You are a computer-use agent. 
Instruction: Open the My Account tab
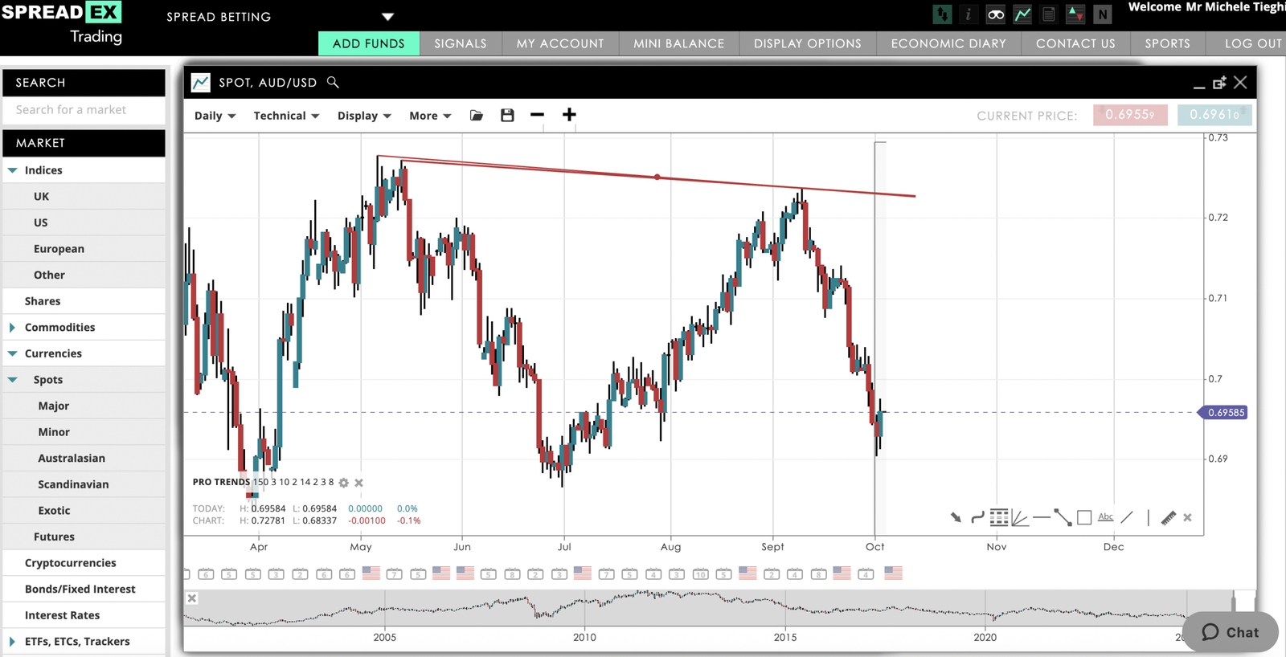(x=560, y=43)
